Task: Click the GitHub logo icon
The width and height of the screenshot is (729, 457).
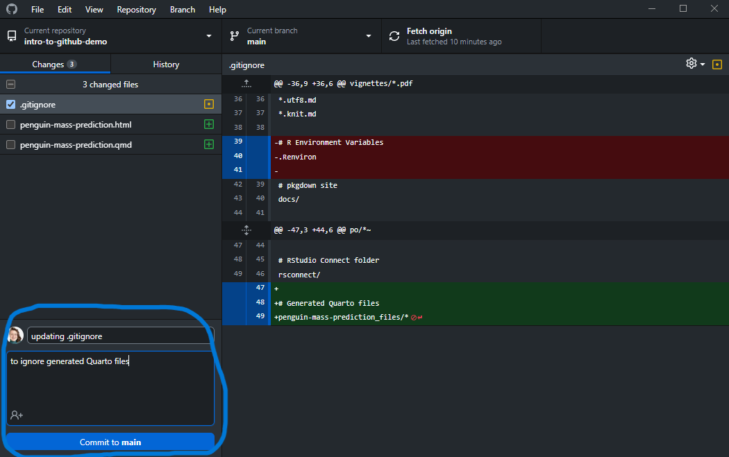Action: pyautogui.click(x=12, y=10)
